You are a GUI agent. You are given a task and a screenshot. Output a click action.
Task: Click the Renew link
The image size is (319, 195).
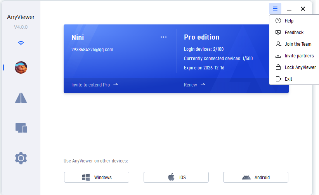click(191, 85)
